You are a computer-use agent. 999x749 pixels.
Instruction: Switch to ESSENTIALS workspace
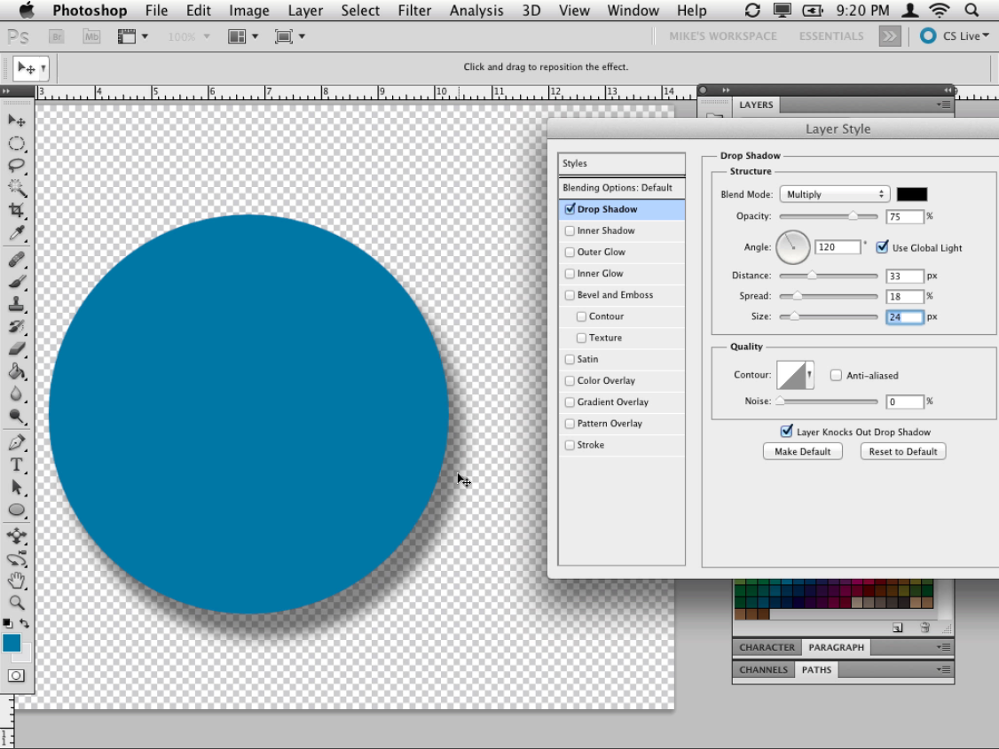coord(831,36)
